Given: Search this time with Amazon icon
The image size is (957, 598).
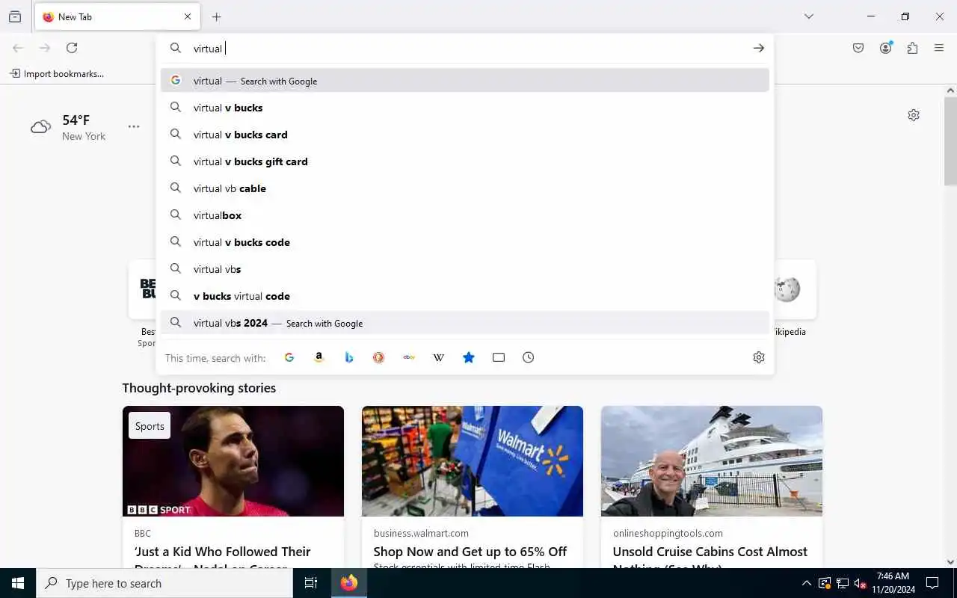Looking at the screenshot, I should [319, 357].
